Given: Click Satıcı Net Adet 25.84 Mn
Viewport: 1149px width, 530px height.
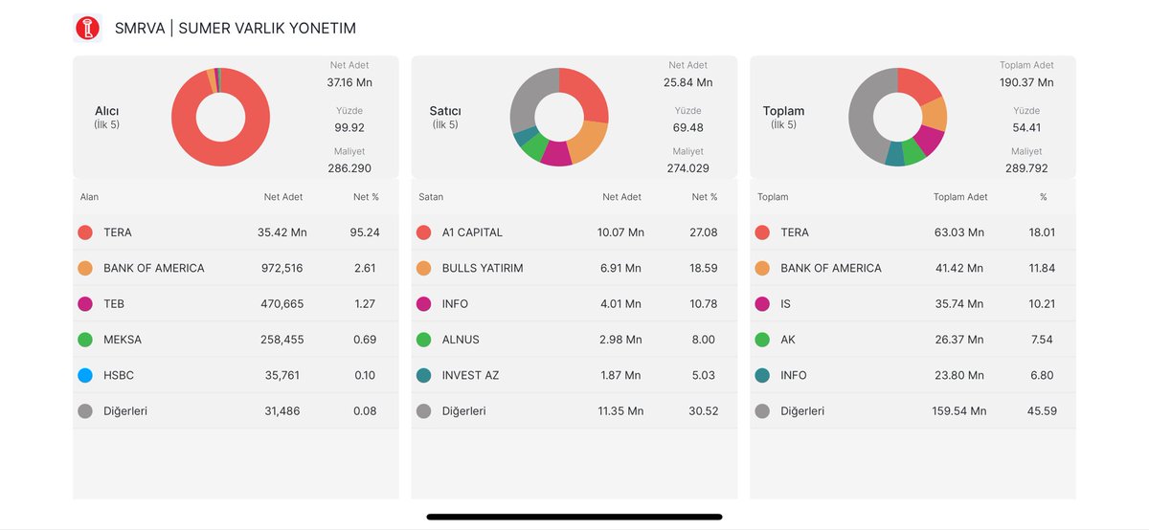Looking at the screenshot, I should [x=687, y=82].
